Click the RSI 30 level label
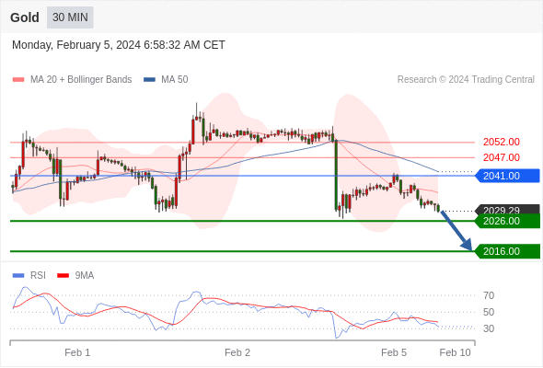The image size is (543, 368). pos(489,328)
